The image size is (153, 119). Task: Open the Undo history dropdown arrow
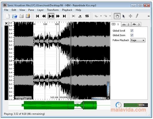click(101, 16)
